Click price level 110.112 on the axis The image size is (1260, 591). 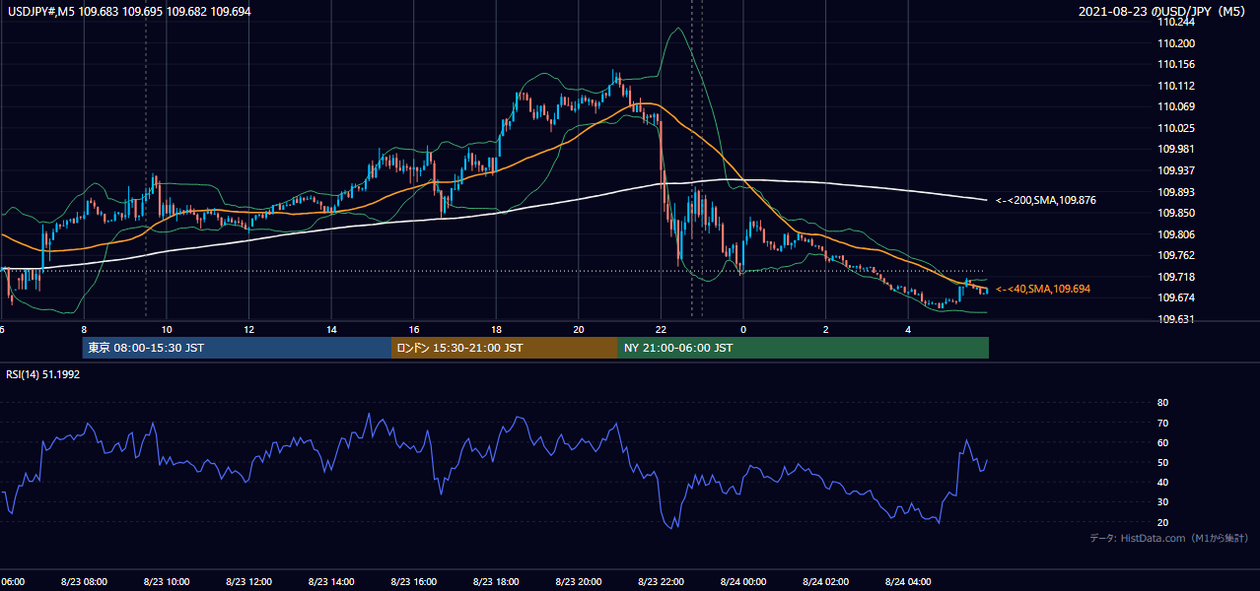point(1177,86)
